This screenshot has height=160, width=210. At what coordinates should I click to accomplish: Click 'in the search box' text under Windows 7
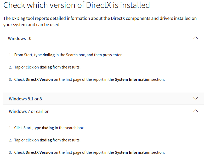(x=70, y=128)
